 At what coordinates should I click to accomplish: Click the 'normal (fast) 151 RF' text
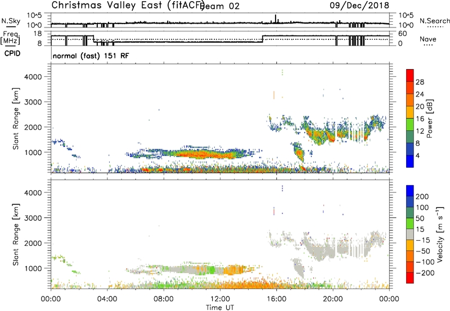91,56
